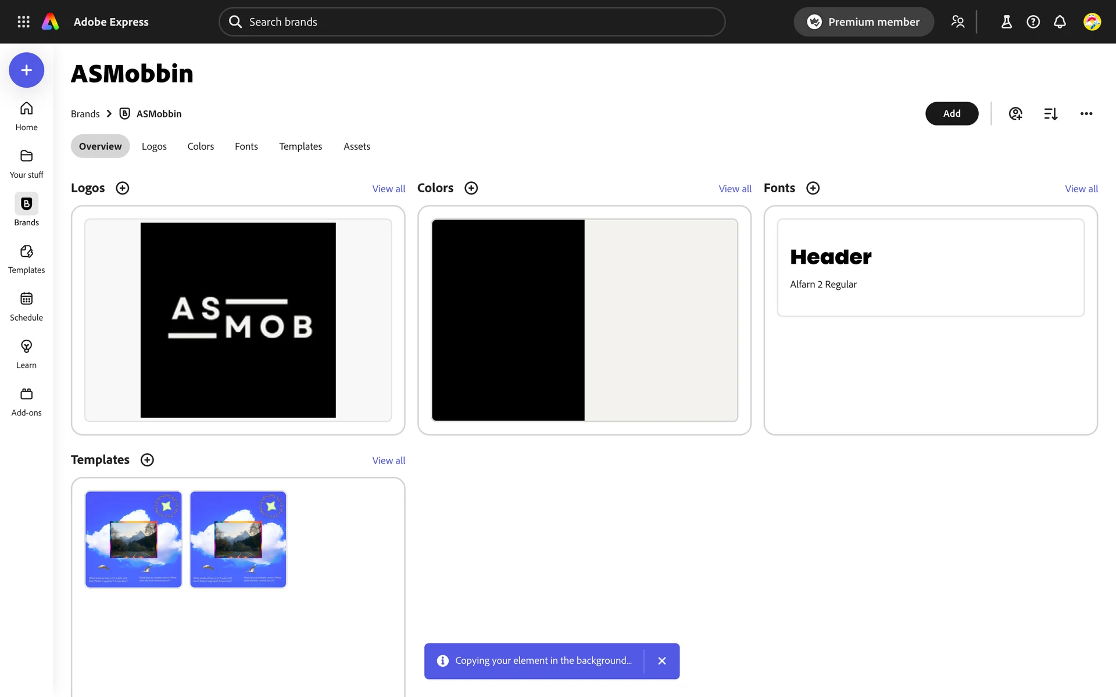
Task: Click View all next to Fonts
Action: click(1081, 189)
